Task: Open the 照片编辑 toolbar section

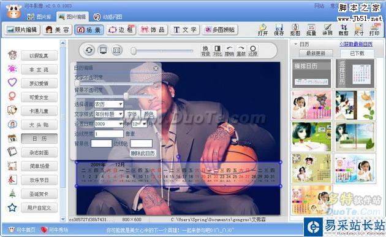Action: pos(22,30)
